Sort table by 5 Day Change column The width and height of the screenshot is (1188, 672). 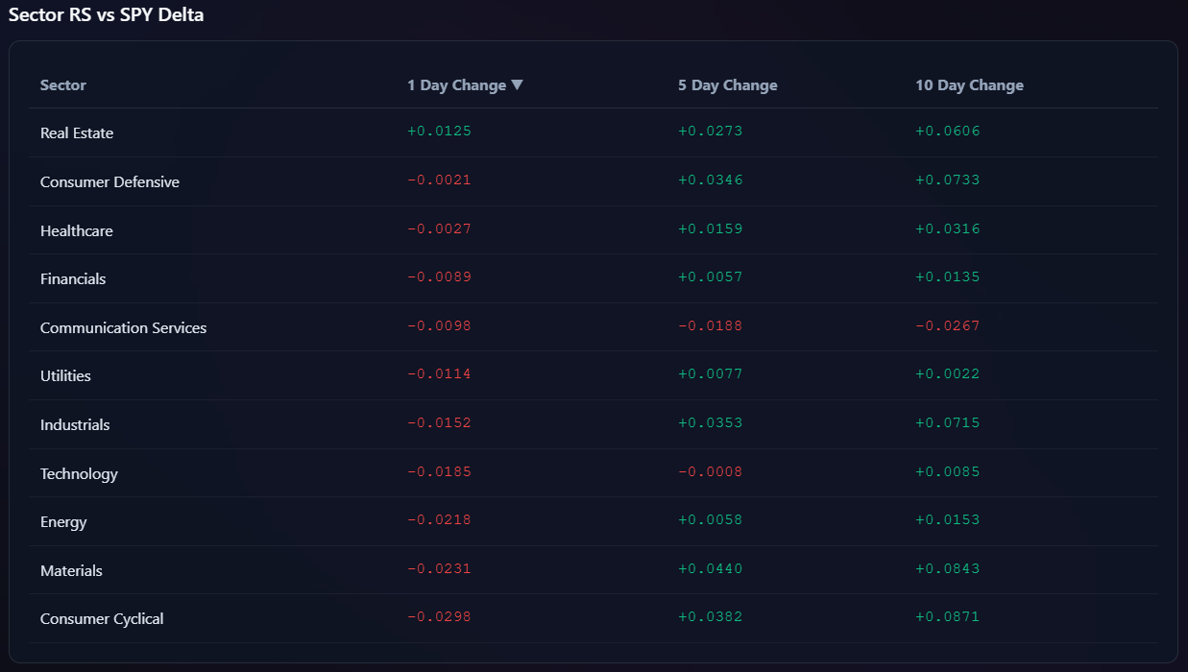pyautogui.click(x=727, y=85)
